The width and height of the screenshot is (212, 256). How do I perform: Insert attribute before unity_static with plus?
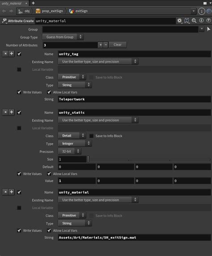[12, 112]
